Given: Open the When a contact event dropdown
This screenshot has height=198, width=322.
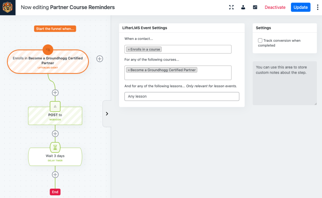Looking at the screenshot, I should point(178,49).
